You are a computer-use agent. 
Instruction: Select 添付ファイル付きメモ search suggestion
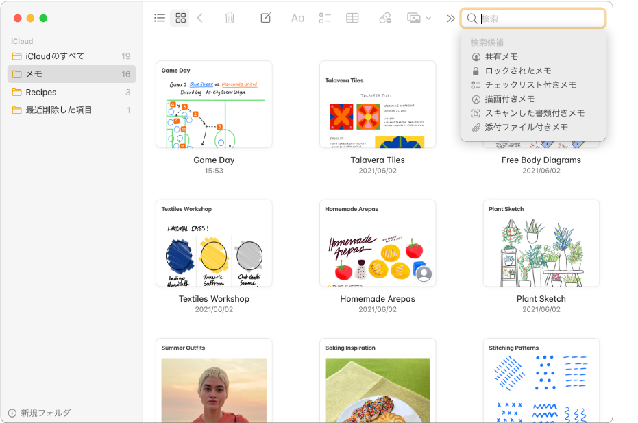(526, 128)
